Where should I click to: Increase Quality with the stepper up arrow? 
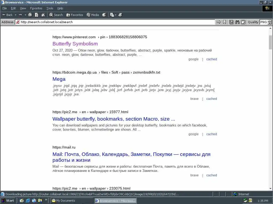pyautogui.click(x=270, y=21)
